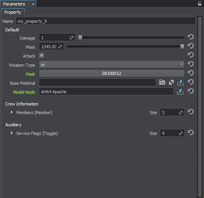Expand the Service Flags (Toggle) array

pos(12,133)
